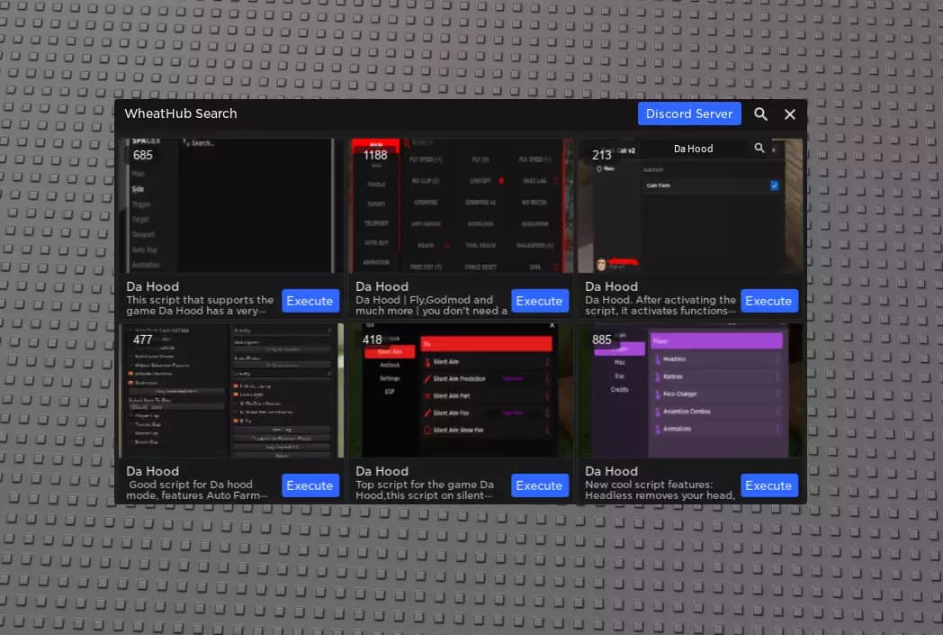
Task: View the purple-themed script thumbnail
Action: (690, 389)
